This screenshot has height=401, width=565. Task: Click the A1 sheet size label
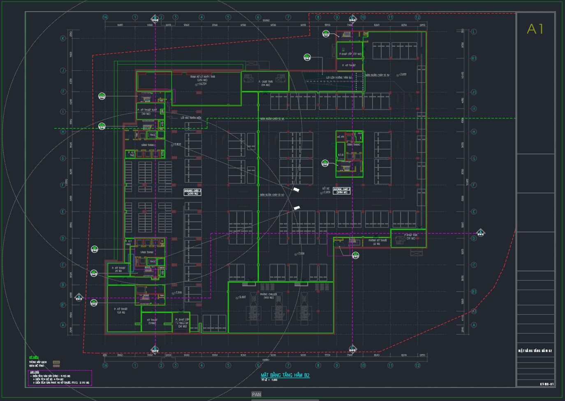[x=536, y=29]
